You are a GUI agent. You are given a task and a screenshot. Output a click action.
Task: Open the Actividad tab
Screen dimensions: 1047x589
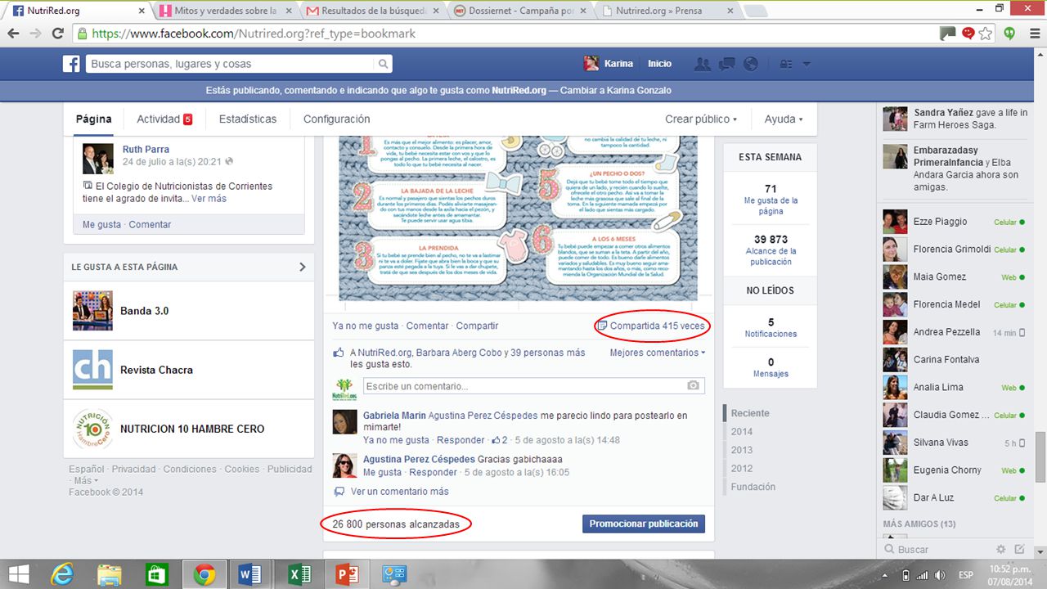(164, 119)
